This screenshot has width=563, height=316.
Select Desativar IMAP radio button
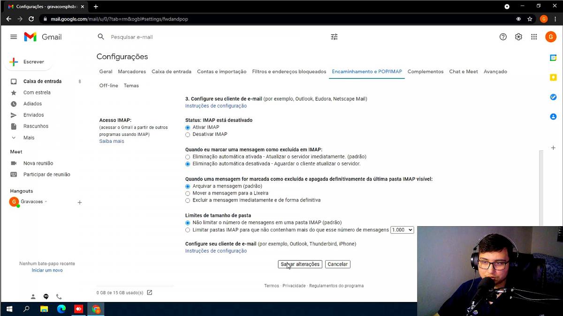[188, 134]
